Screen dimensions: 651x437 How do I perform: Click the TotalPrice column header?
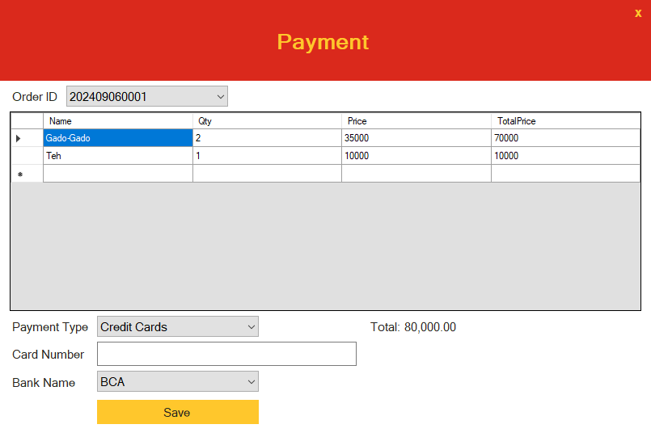[x=565, y=121]
